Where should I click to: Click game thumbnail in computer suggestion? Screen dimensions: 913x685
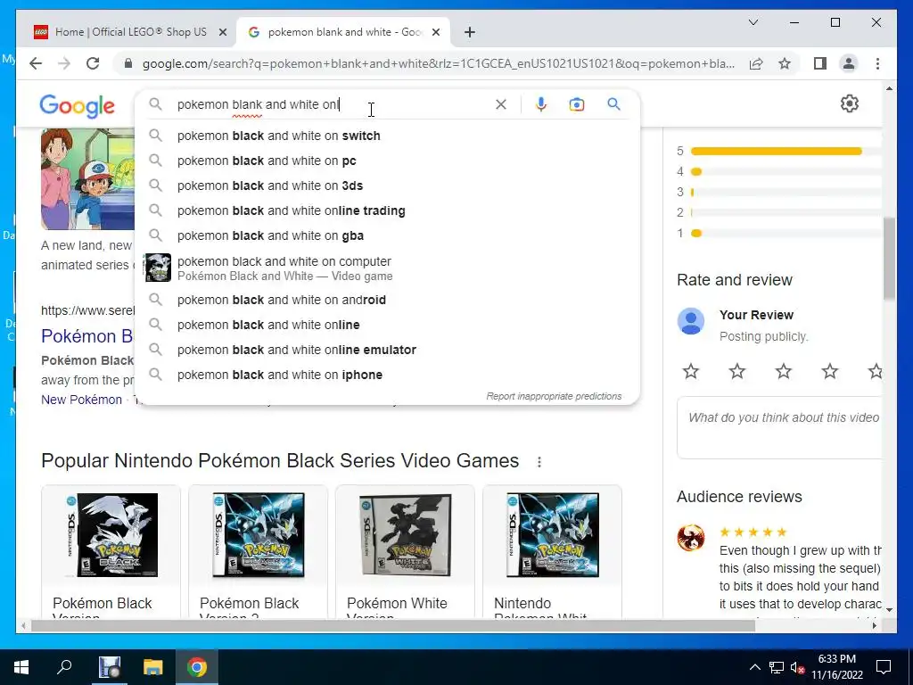click(158, 268)
